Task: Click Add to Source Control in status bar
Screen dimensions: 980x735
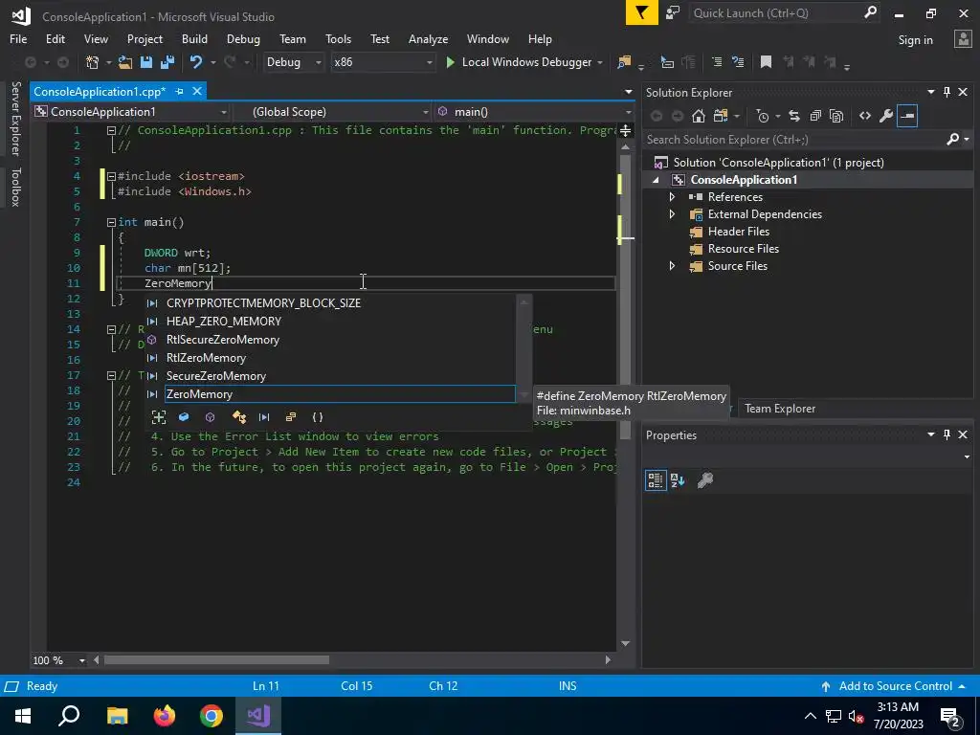Action: [x=895, y=686]
